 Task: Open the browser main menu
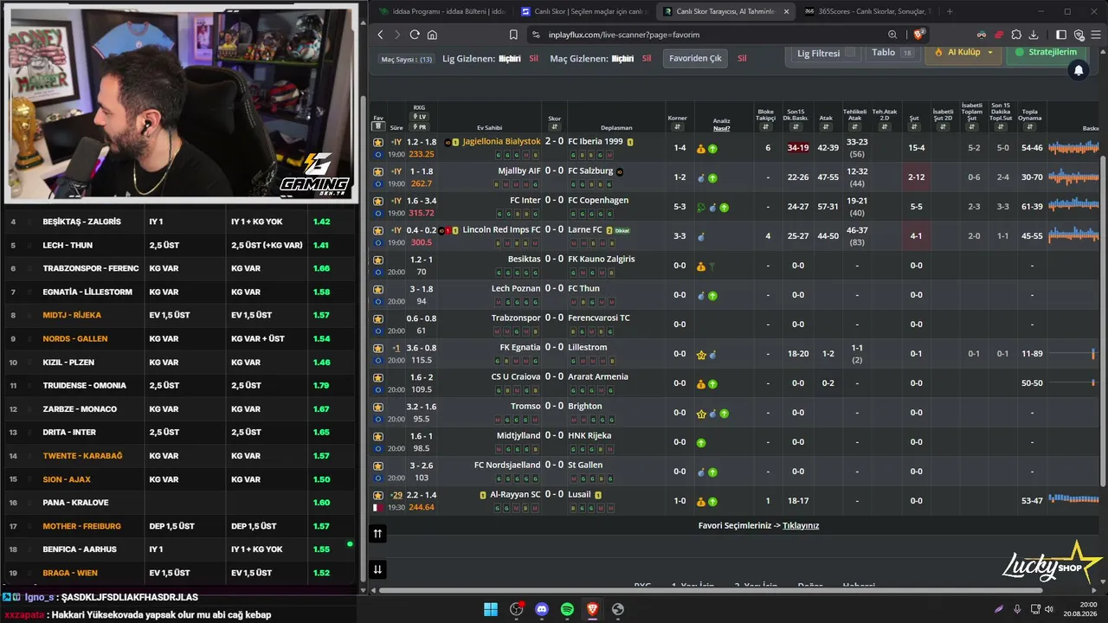click(x=1096, y=35)
